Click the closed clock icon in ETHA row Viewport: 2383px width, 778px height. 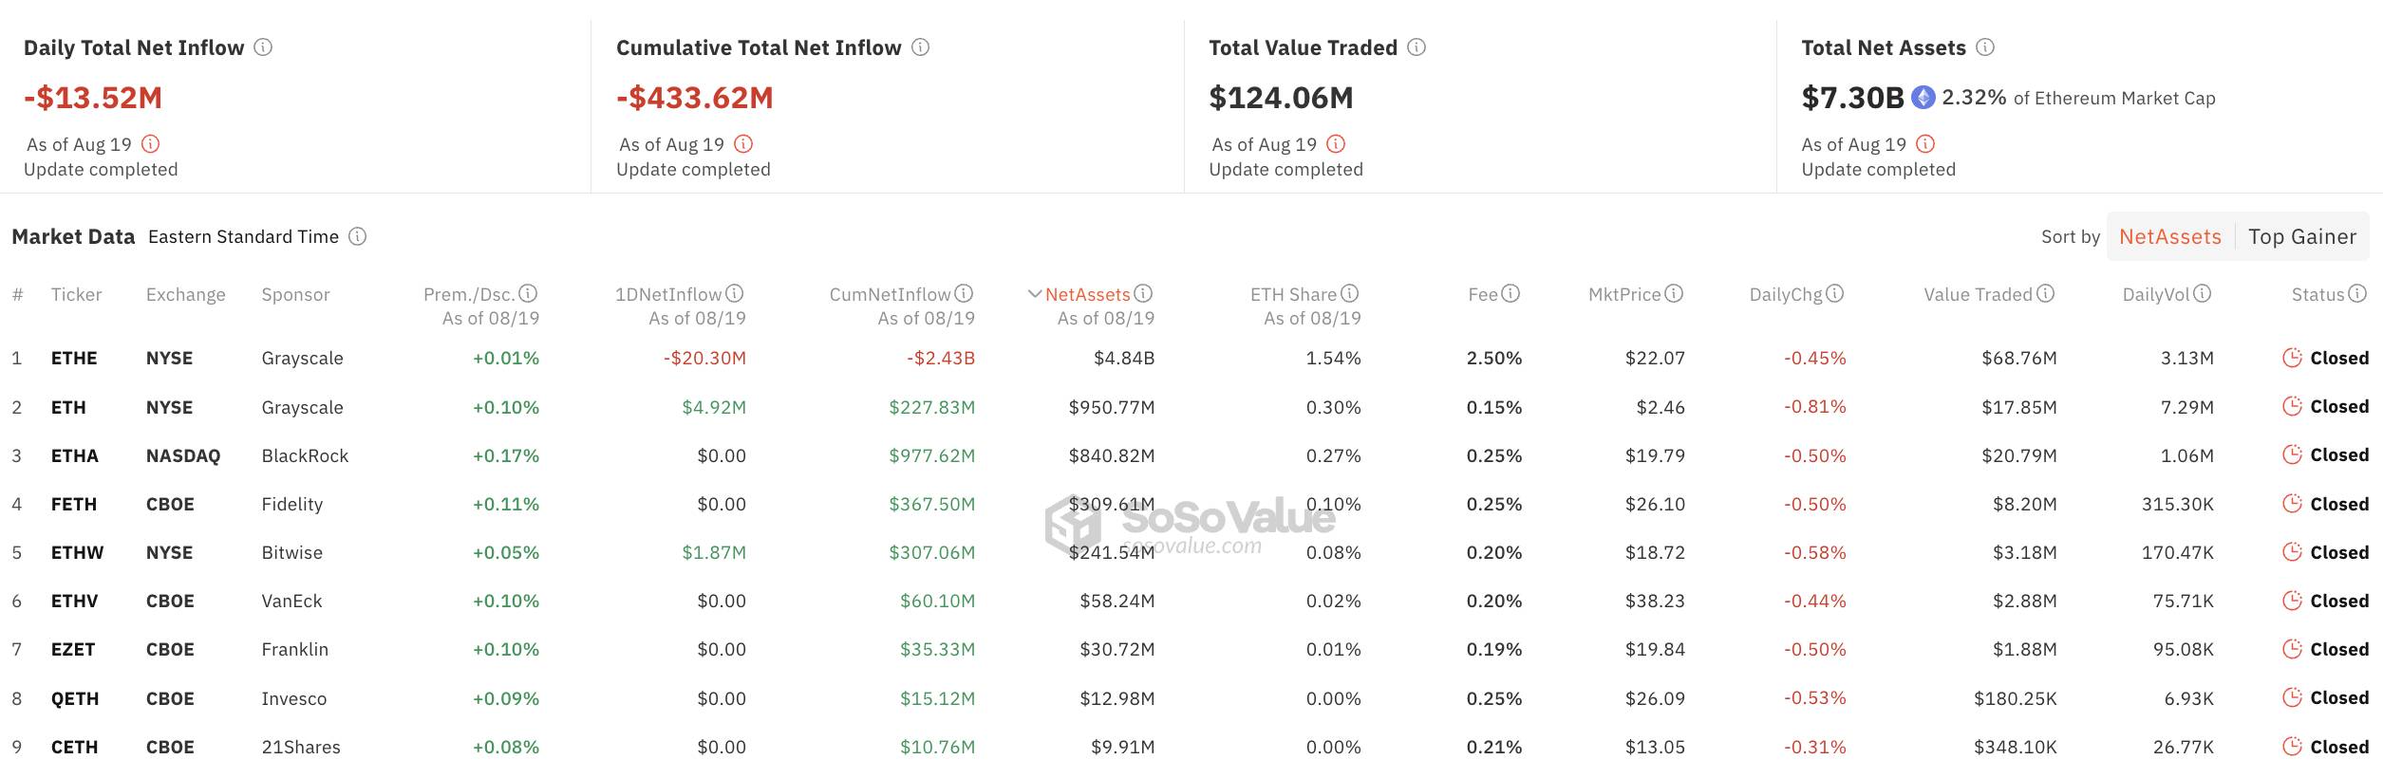[x=2292, y=454]
